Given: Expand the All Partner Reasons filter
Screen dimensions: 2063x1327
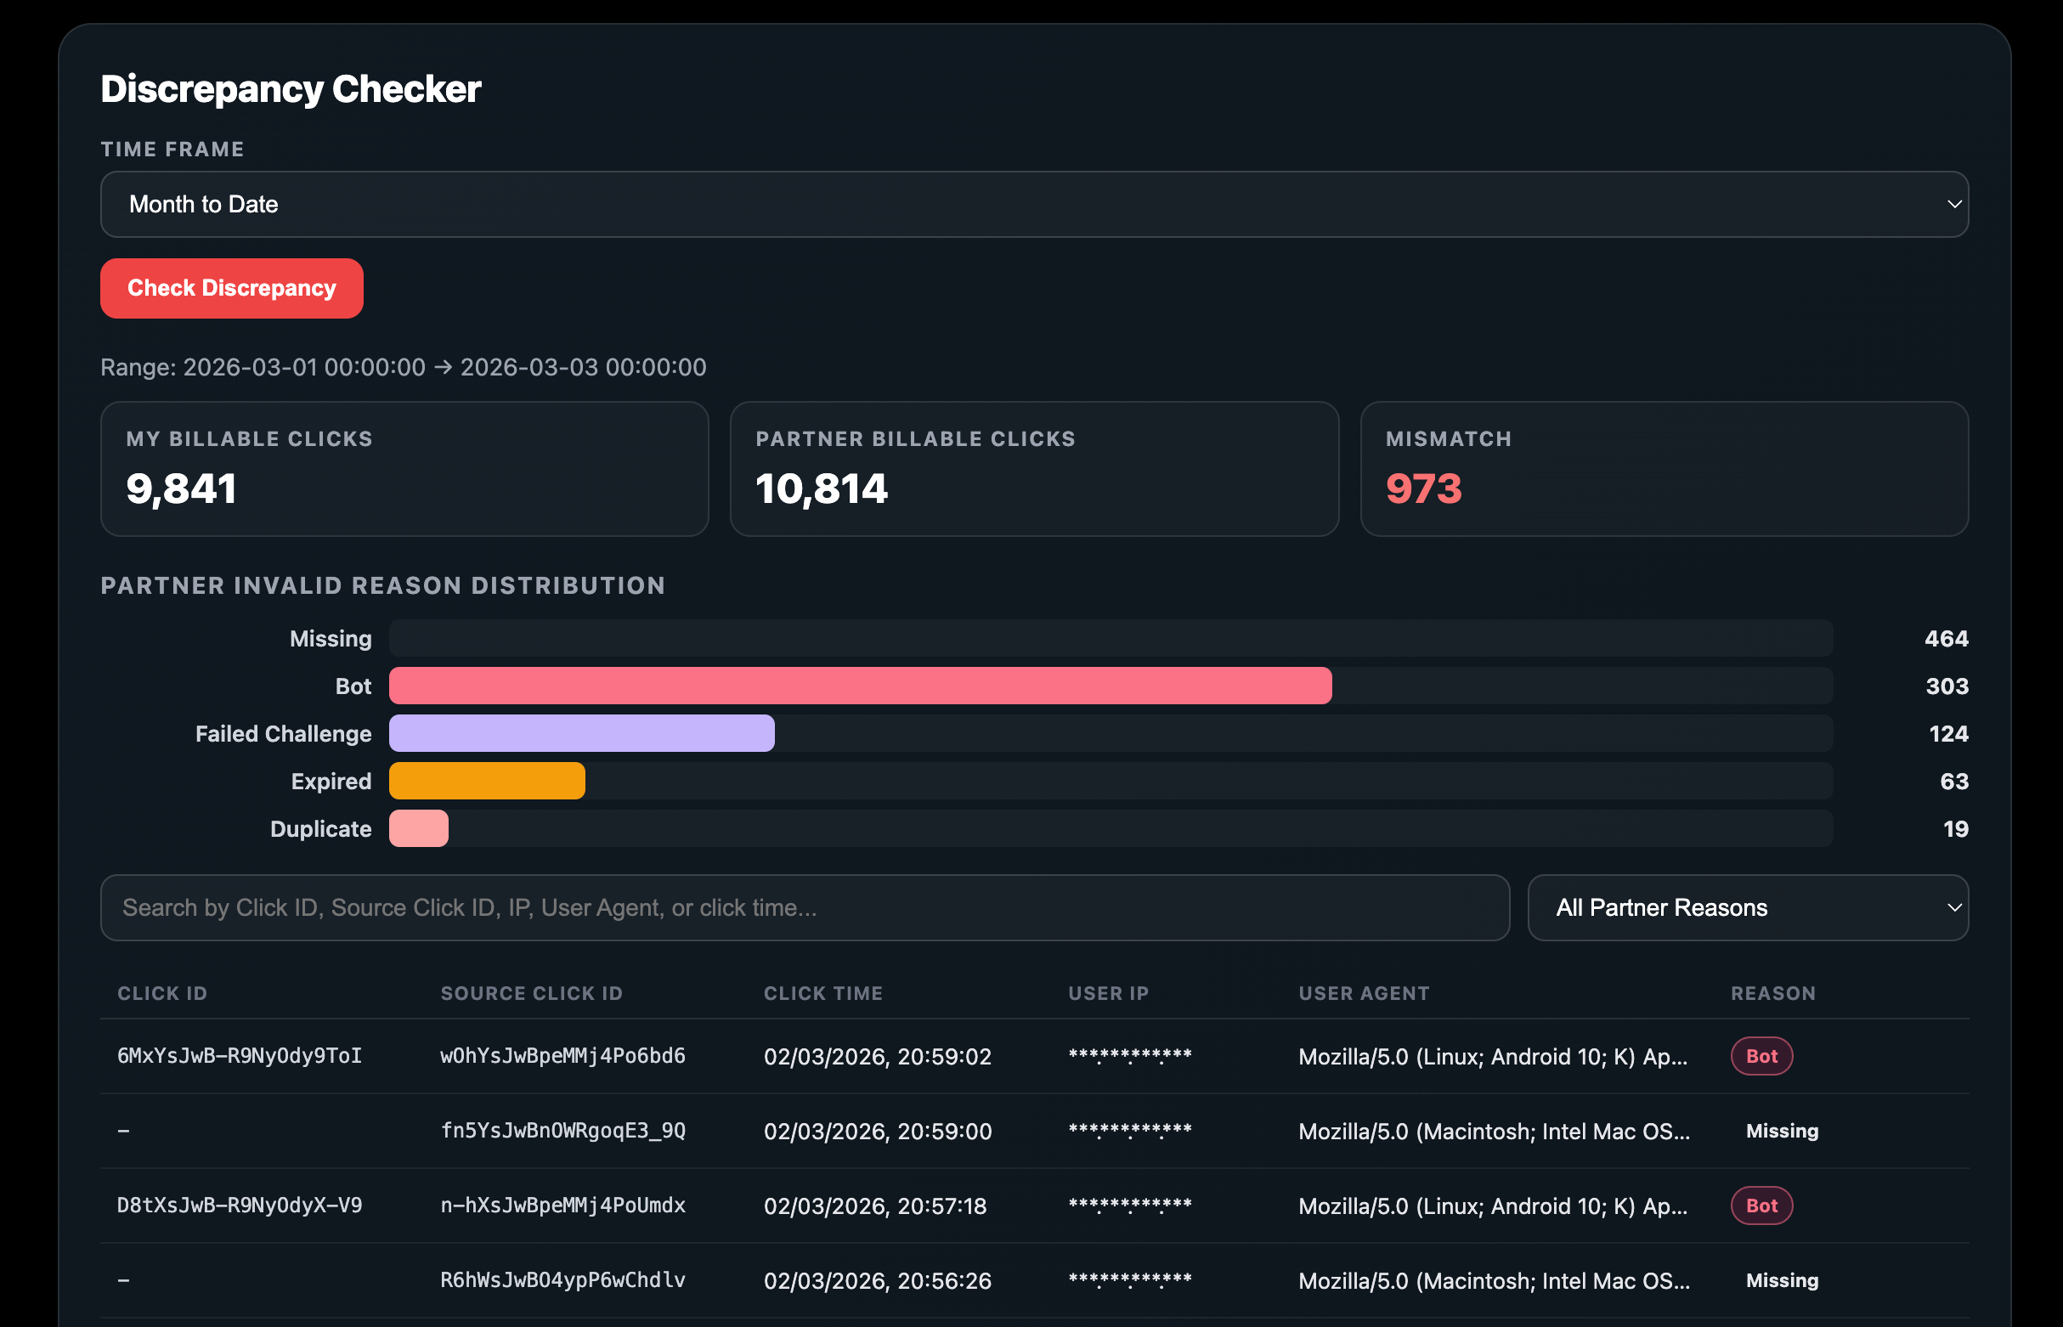Looking at the screenshot, I should coord(1748,907).
